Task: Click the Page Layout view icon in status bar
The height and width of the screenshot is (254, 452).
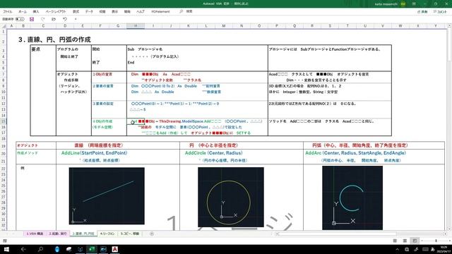Action: (405, 241)
